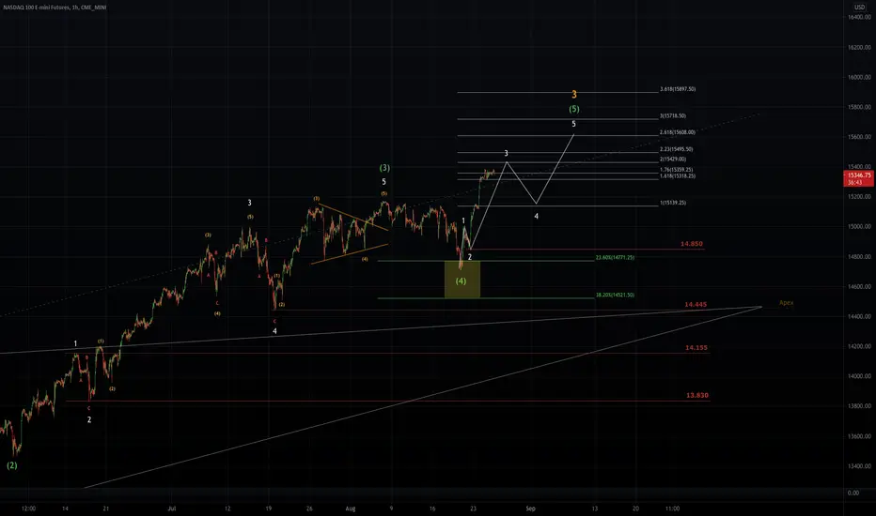The width and height of the screenshot is (876, 516).
Task: Click the 12:00 time axis label
Action: point(28,508)
